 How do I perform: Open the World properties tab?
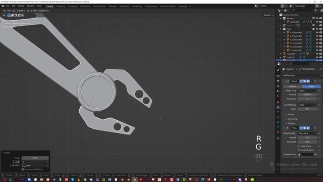click(278, 96)
